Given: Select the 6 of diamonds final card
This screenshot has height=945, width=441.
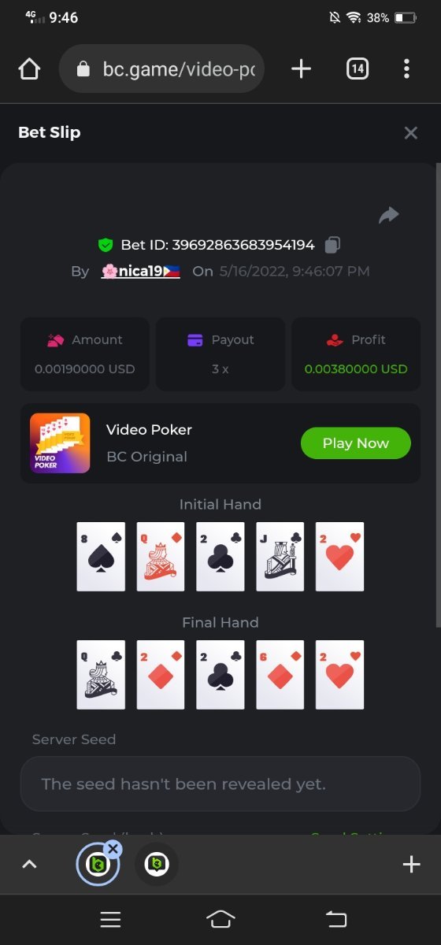Looking at the screenshot, I should pyautogui.click(x=280, y=674).
